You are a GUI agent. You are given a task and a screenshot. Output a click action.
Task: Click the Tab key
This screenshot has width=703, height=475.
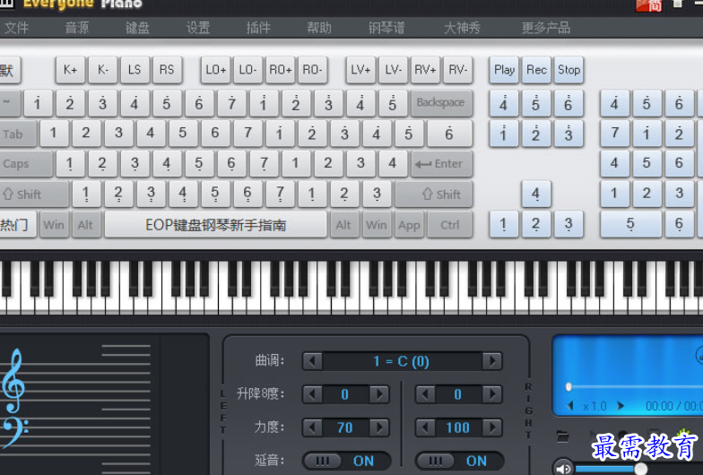coord(17,134)
